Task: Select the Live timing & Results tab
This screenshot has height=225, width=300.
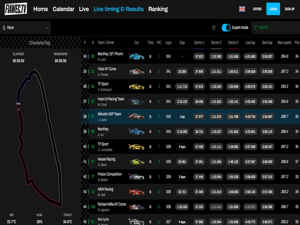Action: click(118, 9)
